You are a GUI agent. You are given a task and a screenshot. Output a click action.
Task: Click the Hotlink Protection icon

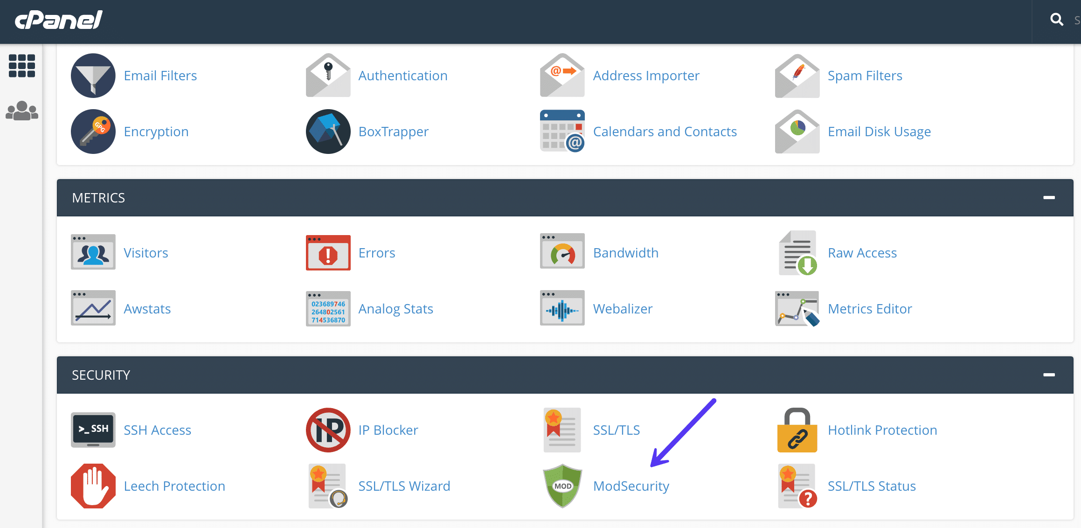click(x=797, y=430)
